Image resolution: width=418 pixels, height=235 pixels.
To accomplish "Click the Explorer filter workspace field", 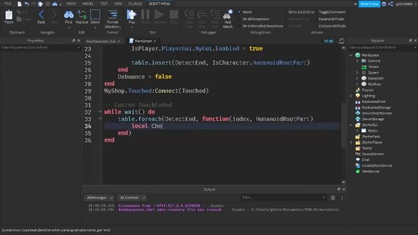I will pos(382,48).
